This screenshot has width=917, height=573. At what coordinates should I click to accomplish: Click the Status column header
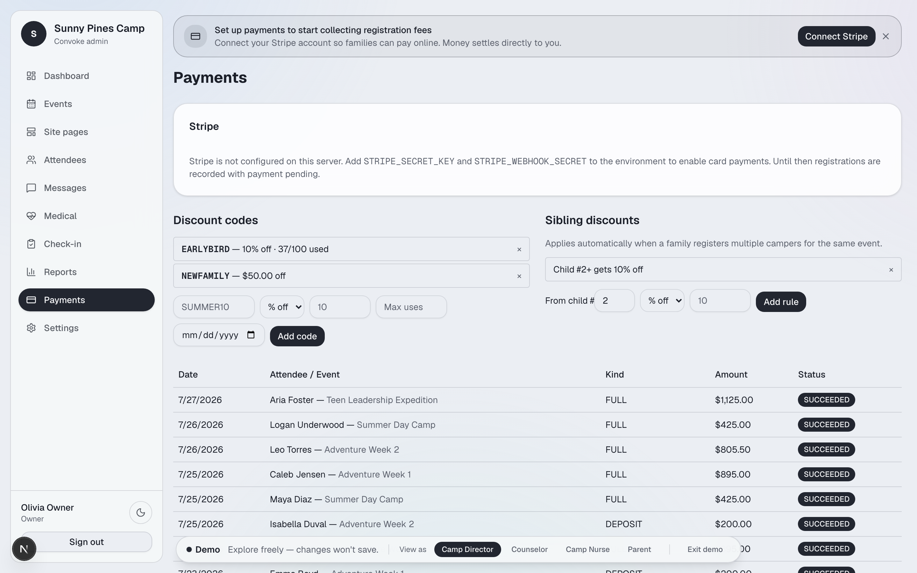(811, 374)
